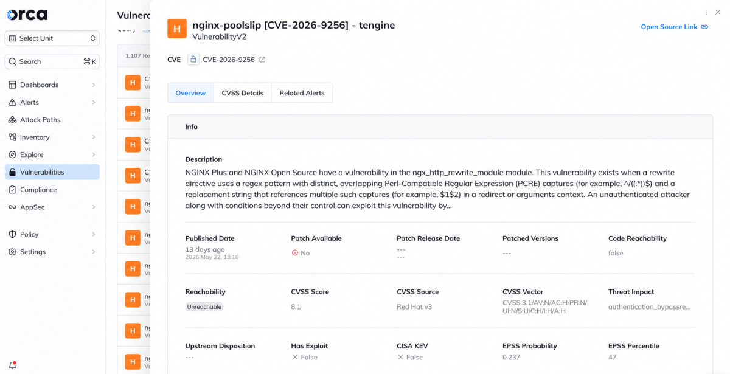Expand the Inventory chevron
The width and height of the screenshot is (730, 374).
coord(94,137)
